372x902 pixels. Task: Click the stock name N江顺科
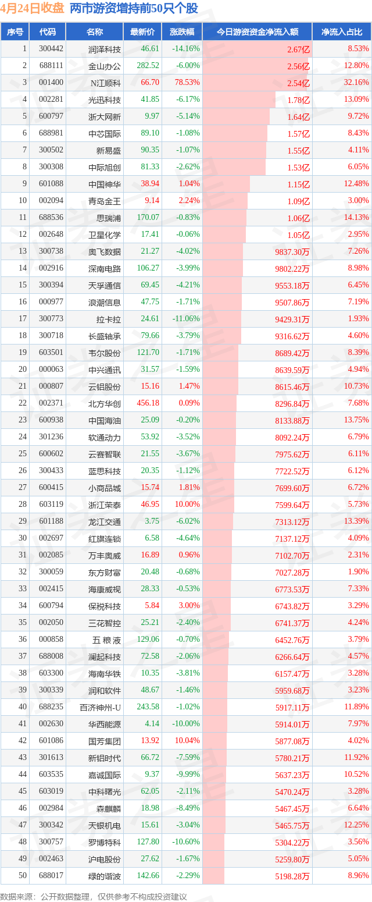105,83
